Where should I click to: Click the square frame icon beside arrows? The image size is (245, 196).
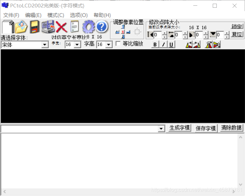(137, 32)
